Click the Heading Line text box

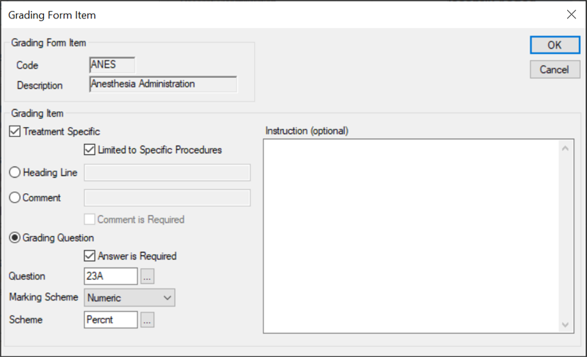click(x=167, y=173)
